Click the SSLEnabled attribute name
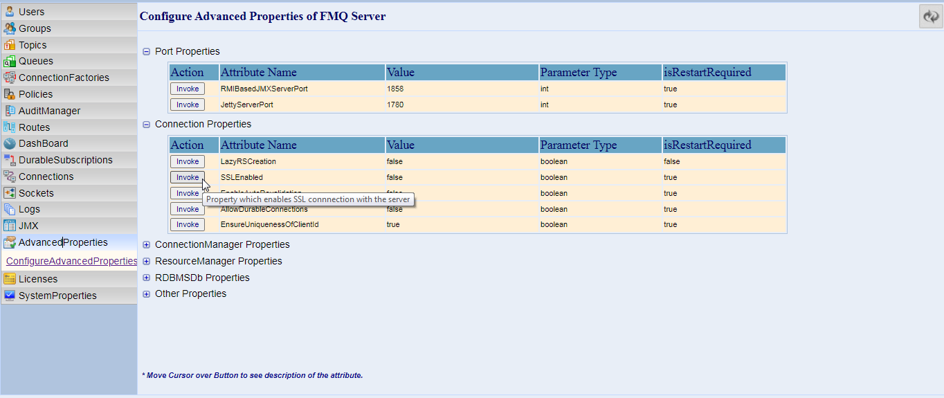944x398 pixels. [x=242, y=177]
